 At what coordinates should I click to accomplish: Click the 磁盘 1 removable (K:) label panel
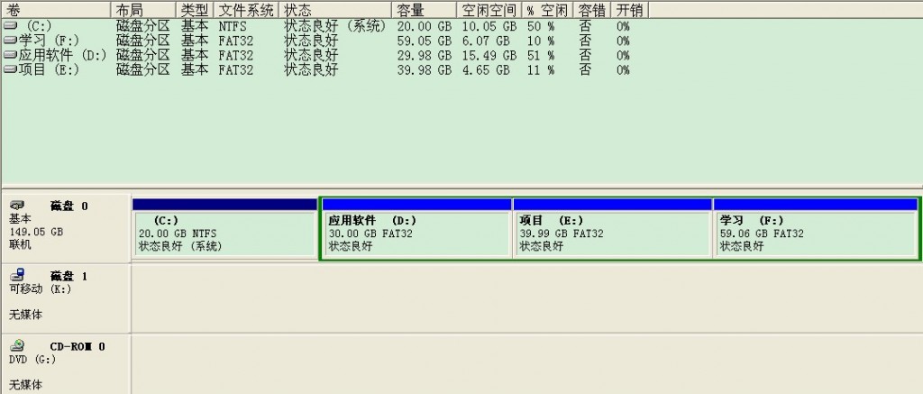click(x=65, y=298)
